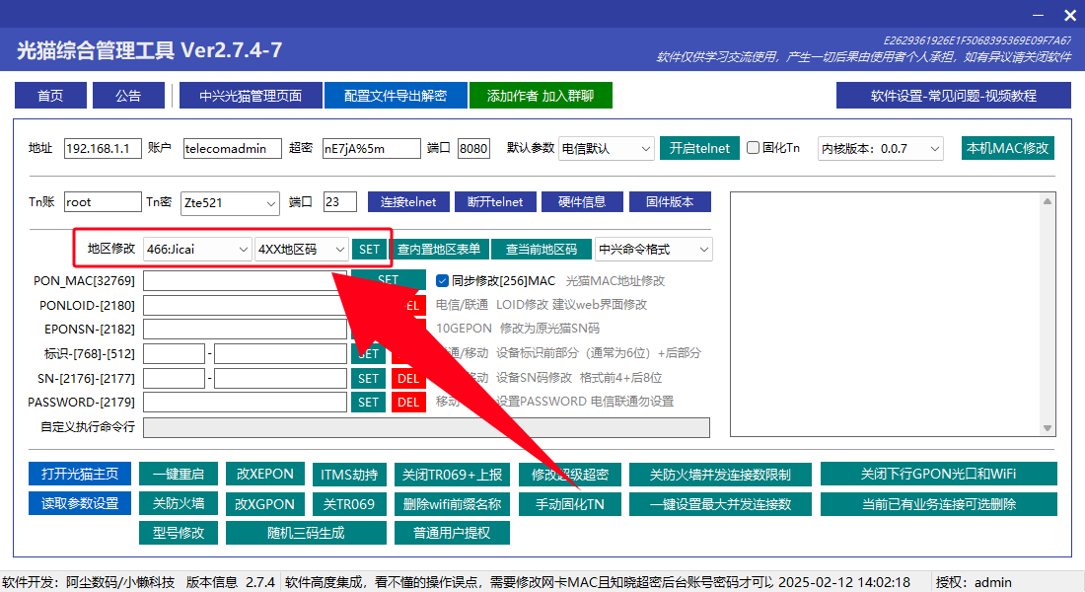Open the Tn密 Zte521 dropdown
Viewport: 1085px width, 592px height.
(x=230, y=203)
